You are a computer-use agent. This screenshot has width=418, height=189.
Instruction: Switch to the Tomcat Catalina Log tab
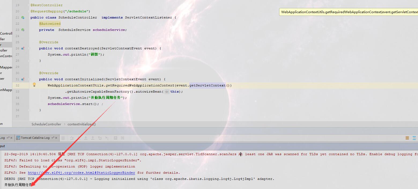35,138
